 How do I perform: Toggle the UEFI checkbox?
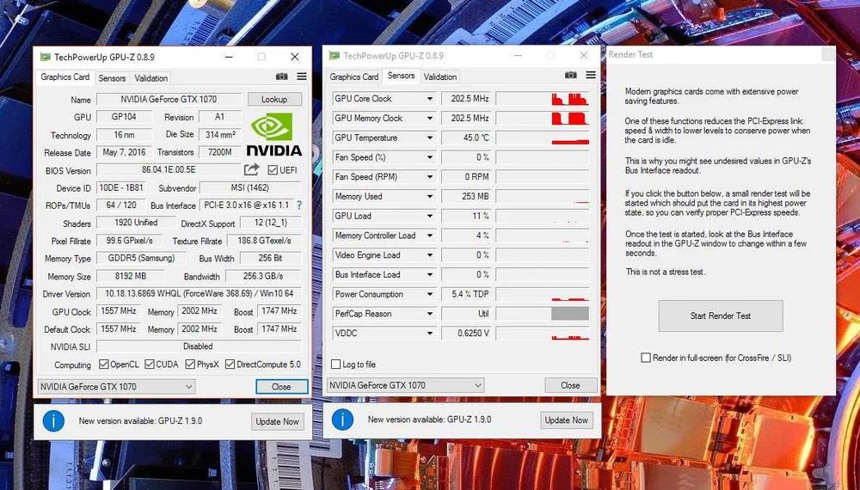click(x=273, y=170)
